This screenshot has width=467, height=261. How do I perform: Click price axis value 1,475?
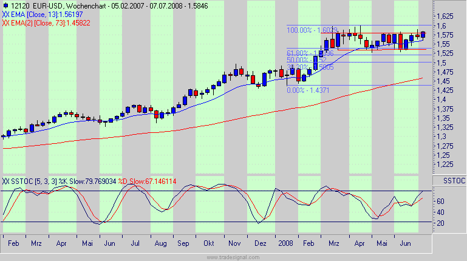click(x=445, y=72)
